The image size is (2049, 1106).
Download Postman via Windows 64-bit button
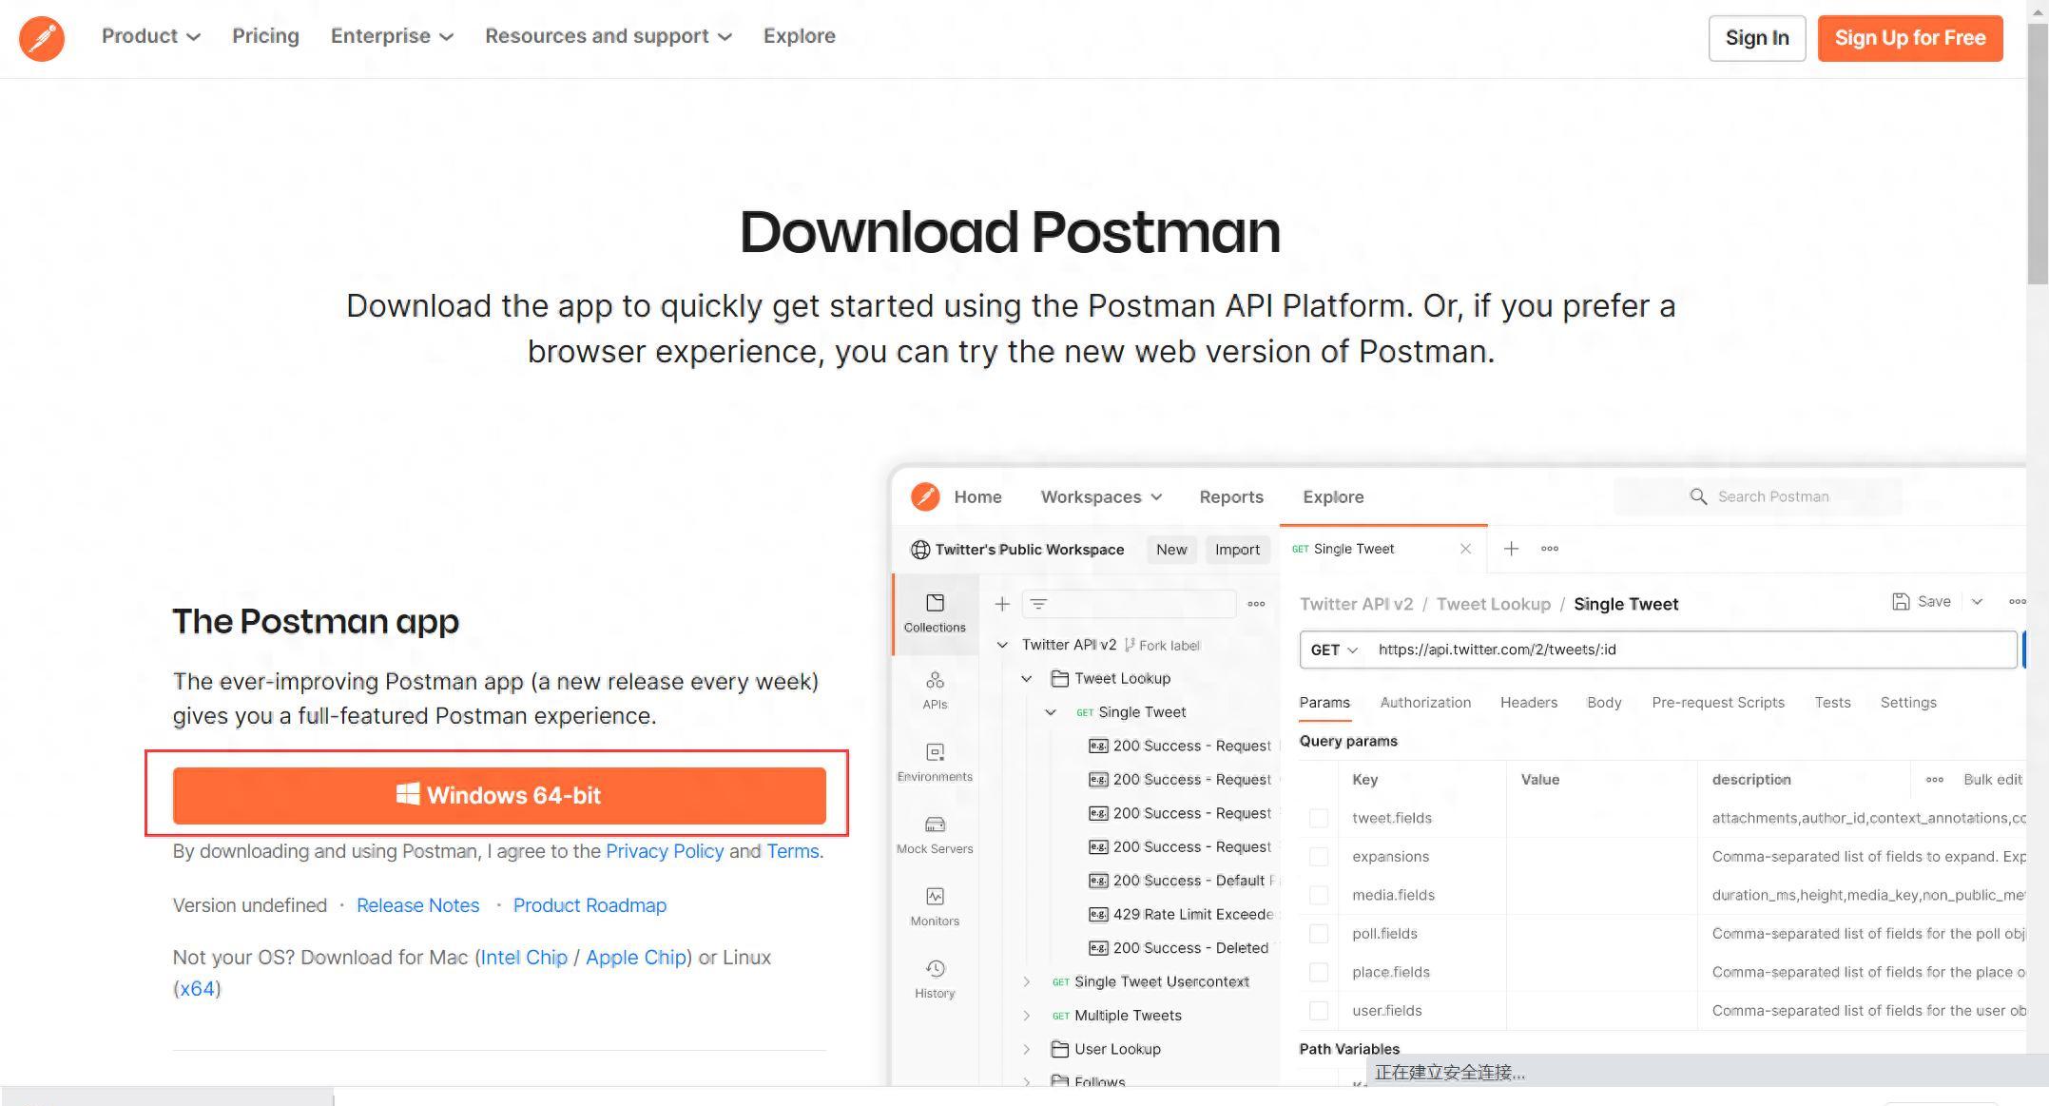499,795
